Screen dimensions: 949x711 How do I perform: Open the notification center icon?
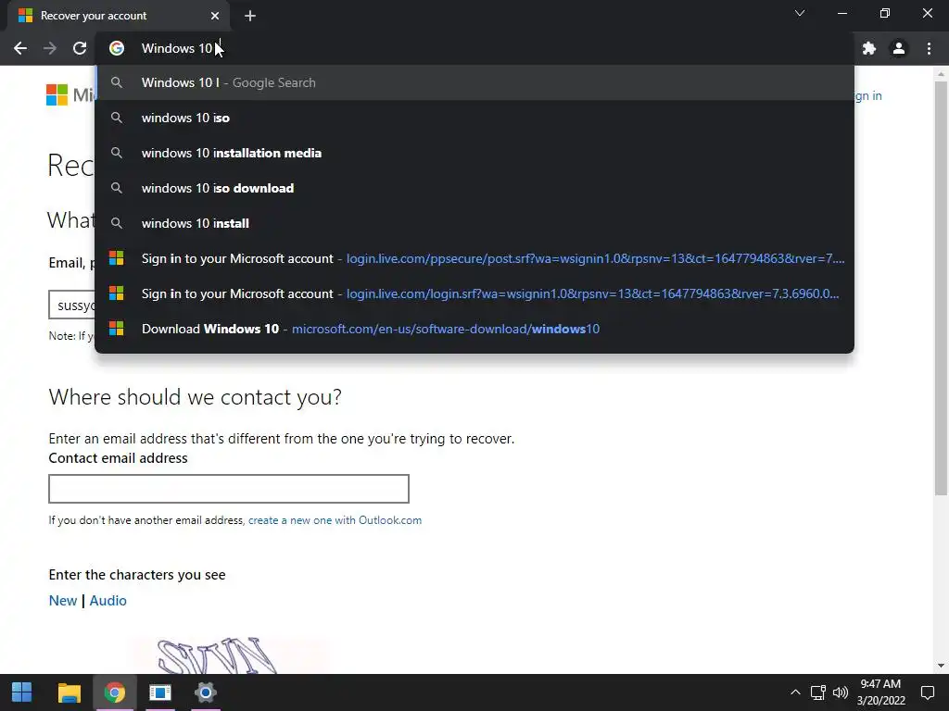point(927,692)
